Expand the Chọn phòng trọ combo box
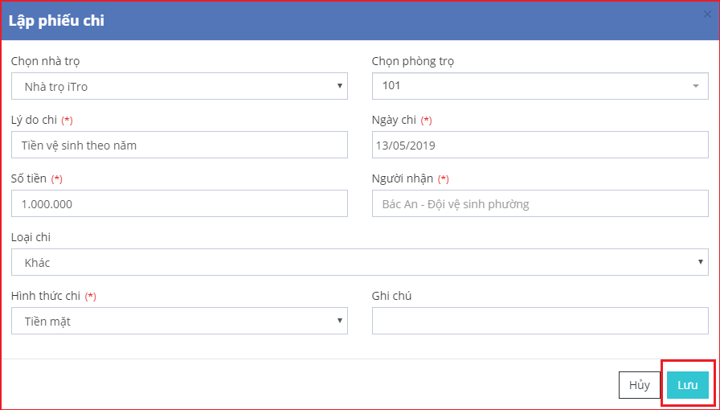720x410 pixels. coord(540,86)
